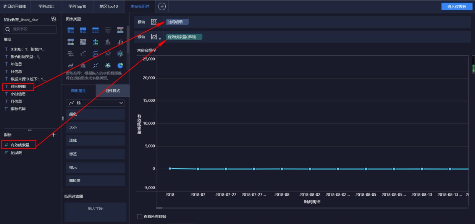
Task: Select the waterfall chart type icon
Action: (83, 54)
